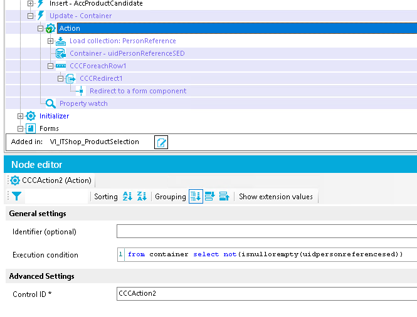Select the Insert - AccProductCandidate tree item
The image size is (417, 317).
click(96, 4)
